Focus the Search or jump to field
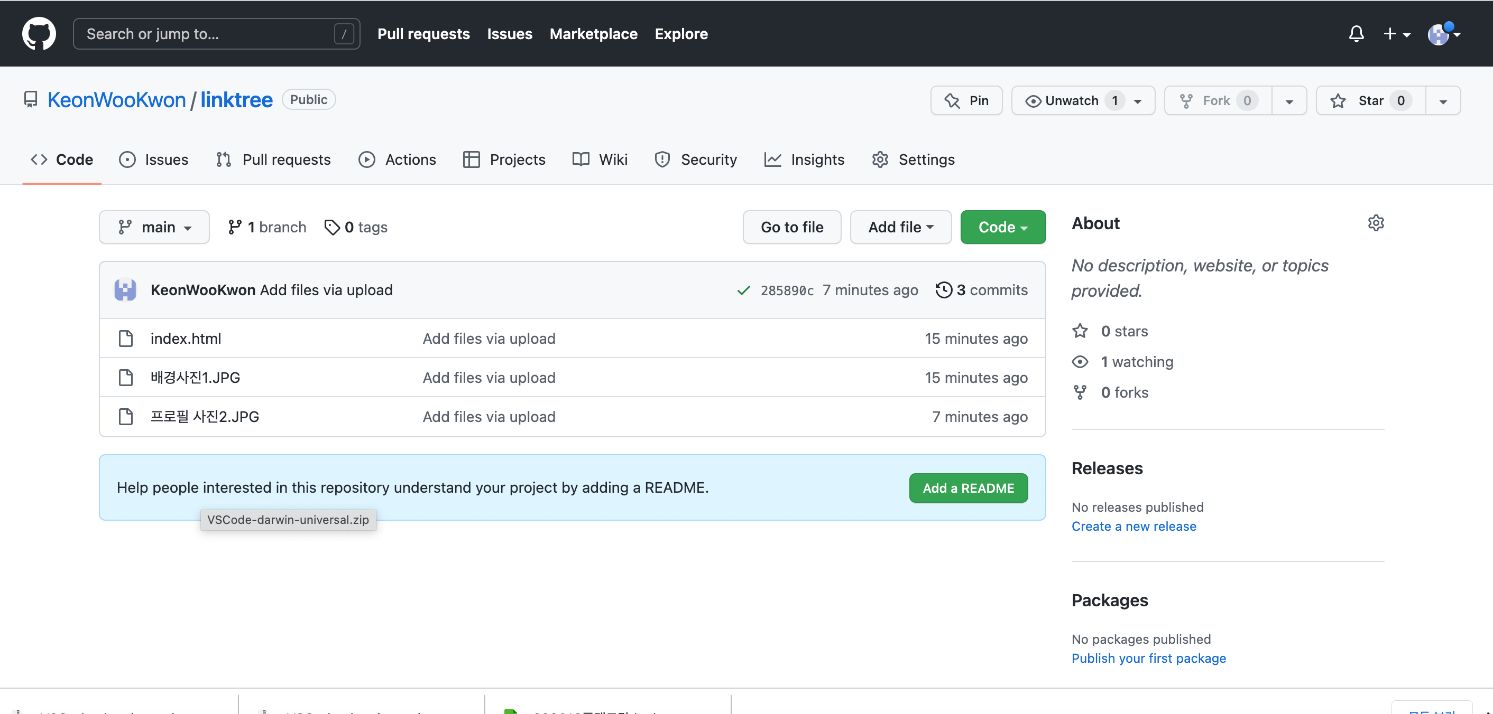 [216, 34]
